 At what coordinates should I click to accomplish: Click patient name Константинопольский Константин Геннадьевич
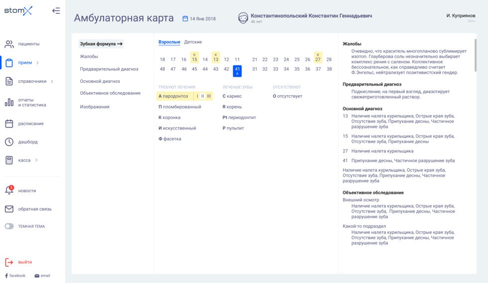(x=311, y=15)
